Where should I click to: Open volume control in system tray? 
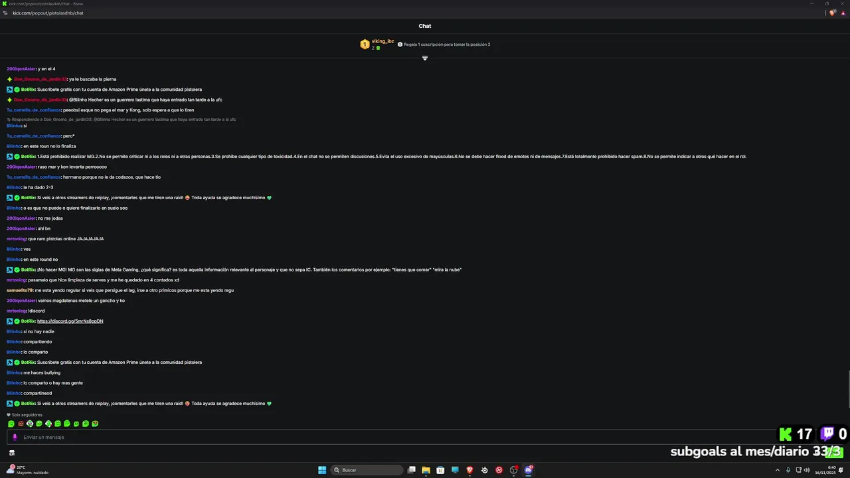pos(807,470)
